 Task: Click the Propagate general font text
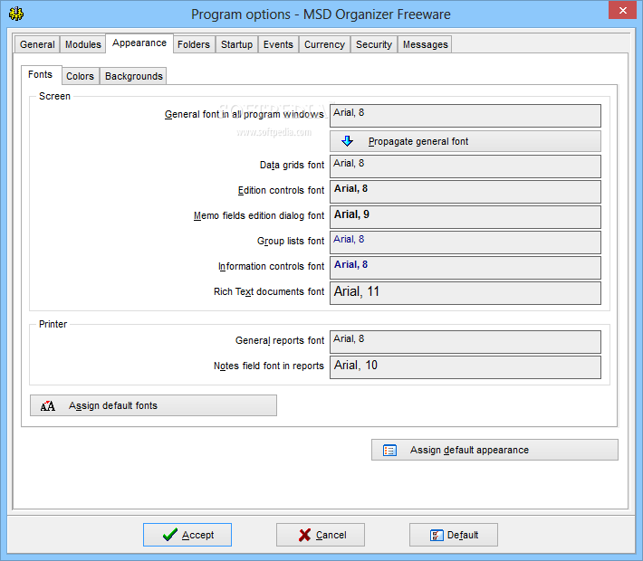tap(418, 142)
